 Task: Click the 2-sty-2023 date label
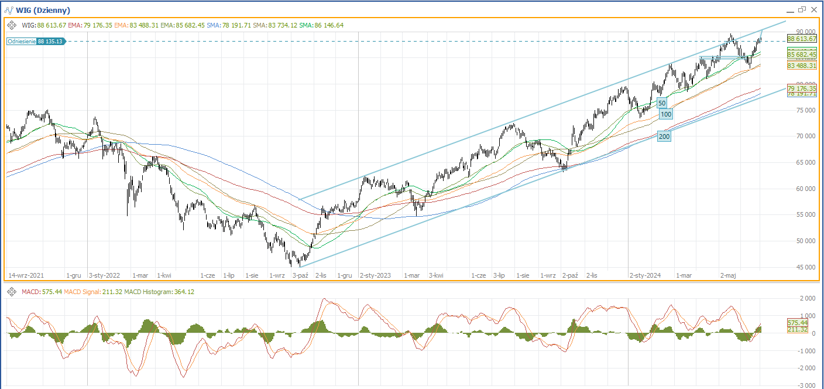[x=375, y=275]
